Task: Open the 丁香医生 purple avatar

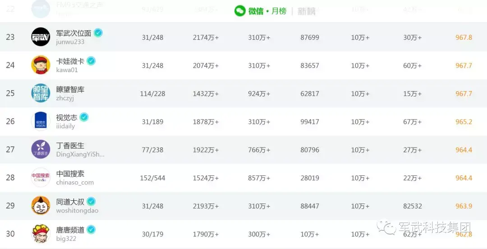Action: [41, 149]
